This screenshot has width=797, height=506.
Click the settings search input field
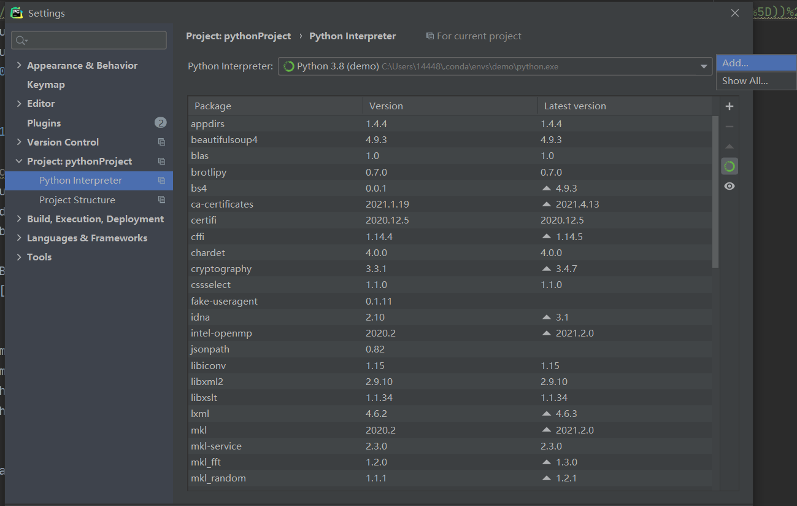coord(89,41)
